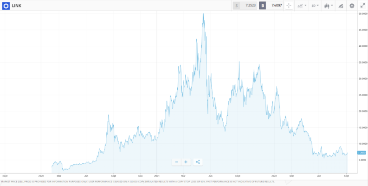Open the compare/indicators chart dropdown
Image resolution: width=368 pixels, height=186 pixels.
(302, 6)
